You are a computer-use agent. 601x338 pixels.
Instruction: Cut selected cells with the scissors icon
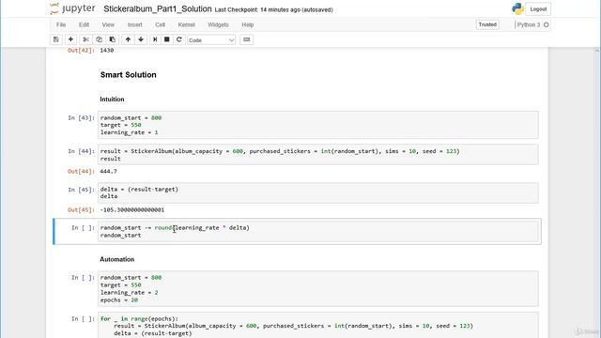85,39
